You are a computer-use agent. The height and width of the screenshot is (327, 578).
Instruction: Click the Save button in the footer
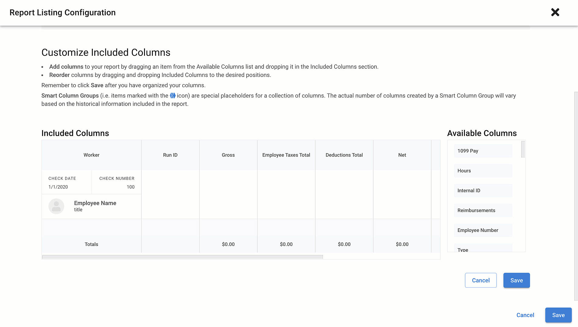tap(558, 315)
